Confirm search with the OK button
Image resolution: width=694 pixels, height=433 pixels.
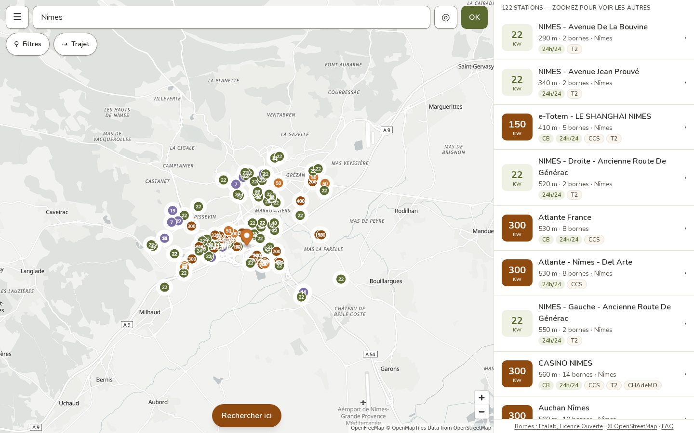tap(474, 17)
